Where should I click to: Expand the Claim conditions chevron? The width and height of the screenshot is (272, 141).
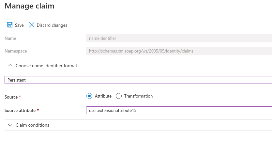pyautogui.click(x=10, y=125)
